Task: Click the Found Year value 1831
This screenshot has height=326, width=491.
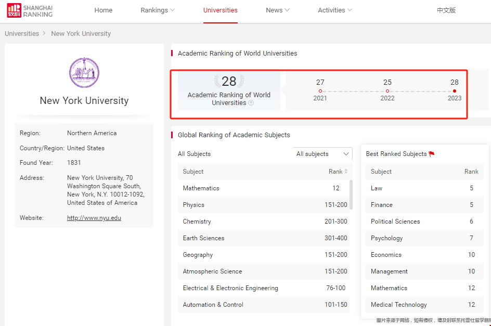Action: coord(74,163)
